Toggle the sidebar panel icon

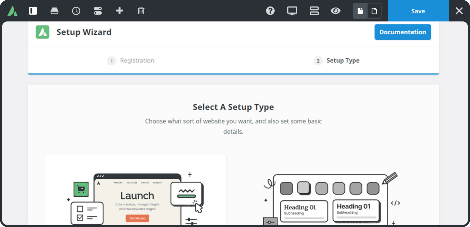[33, 11]
